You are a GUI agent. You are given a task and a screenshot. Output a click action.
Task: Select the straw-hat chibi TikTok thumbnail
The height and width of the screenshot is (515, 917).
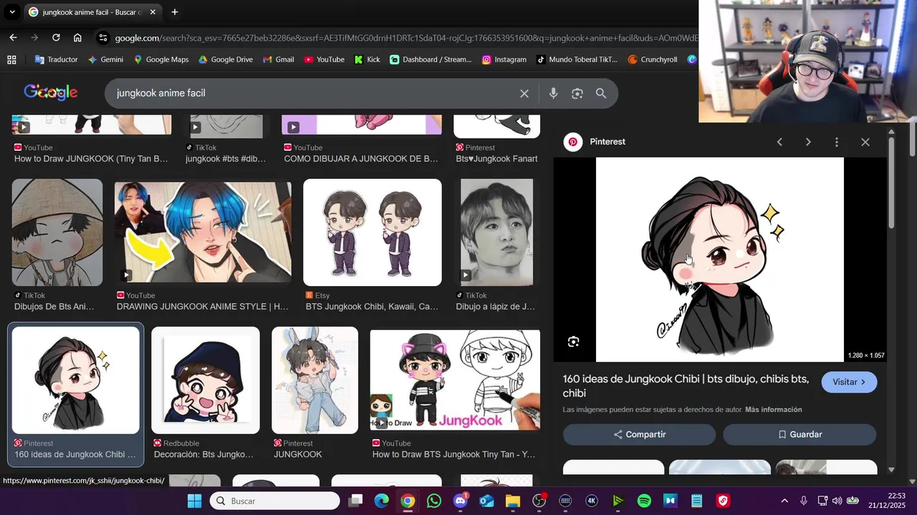57,232
